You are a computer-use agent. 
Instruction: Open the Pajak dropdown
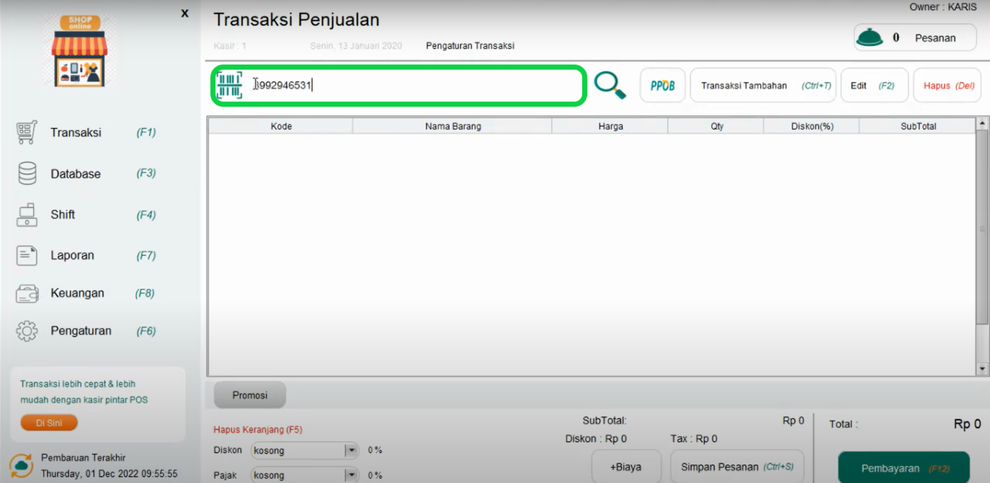point(352,475)
